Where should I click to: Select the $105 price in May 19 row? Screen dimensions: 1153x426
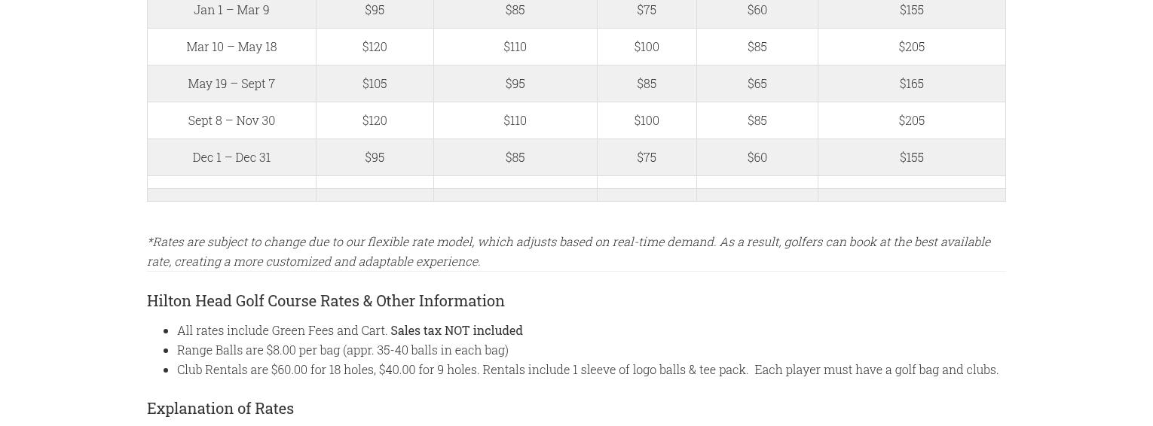click(375, 84)
